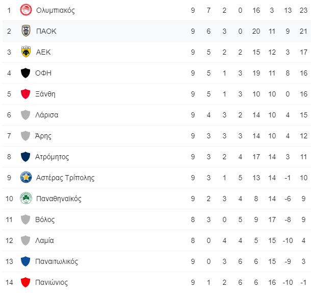This screenshot has width=311, height=293.
Task: Click the black ΟΦΗ shield icon
Action: point(25,73)
